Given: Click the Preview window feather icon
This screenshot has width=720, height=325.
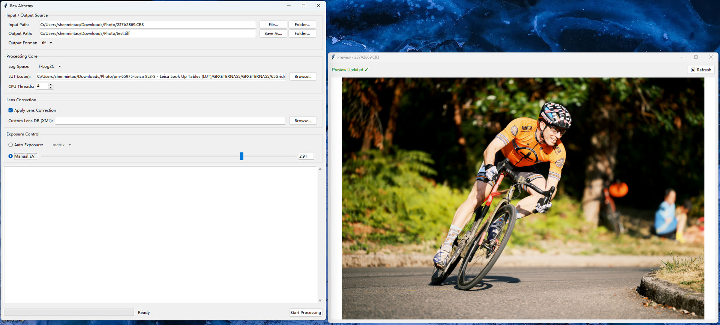Looking at the screenshot, I should [x=333, y=57].
